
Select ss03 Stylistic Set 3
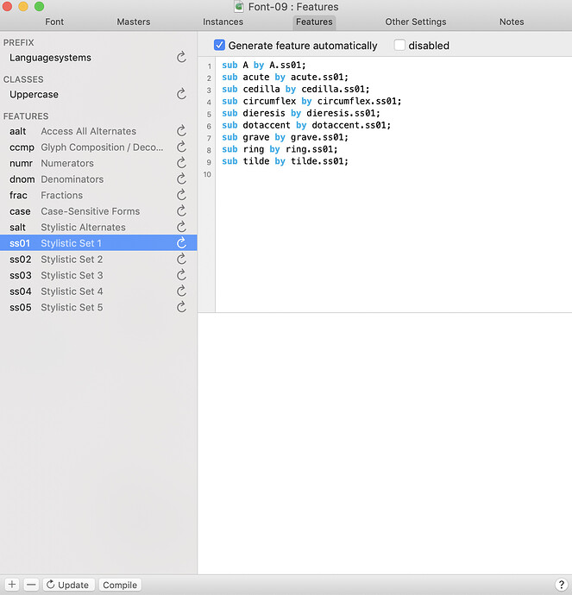coord(98,275)
